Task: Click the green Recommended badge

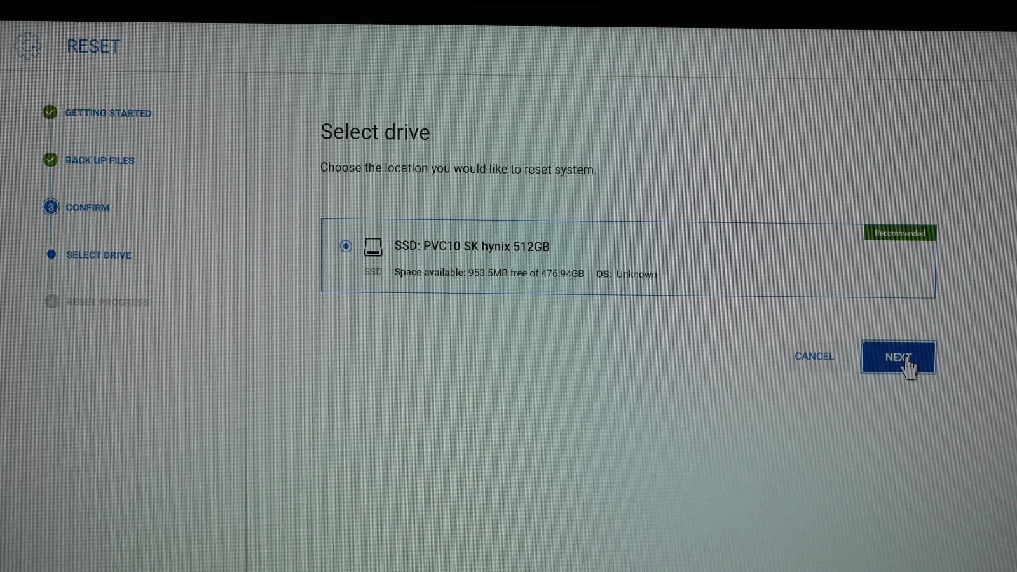Action: [900, 233]
